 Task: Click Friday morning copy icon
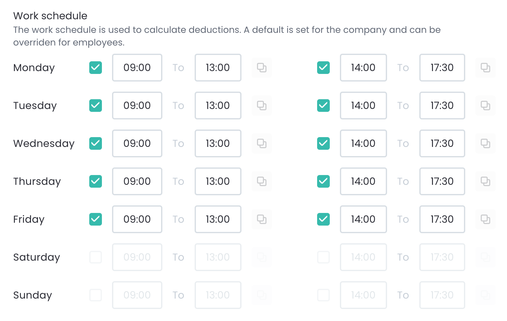pos(262,219)
